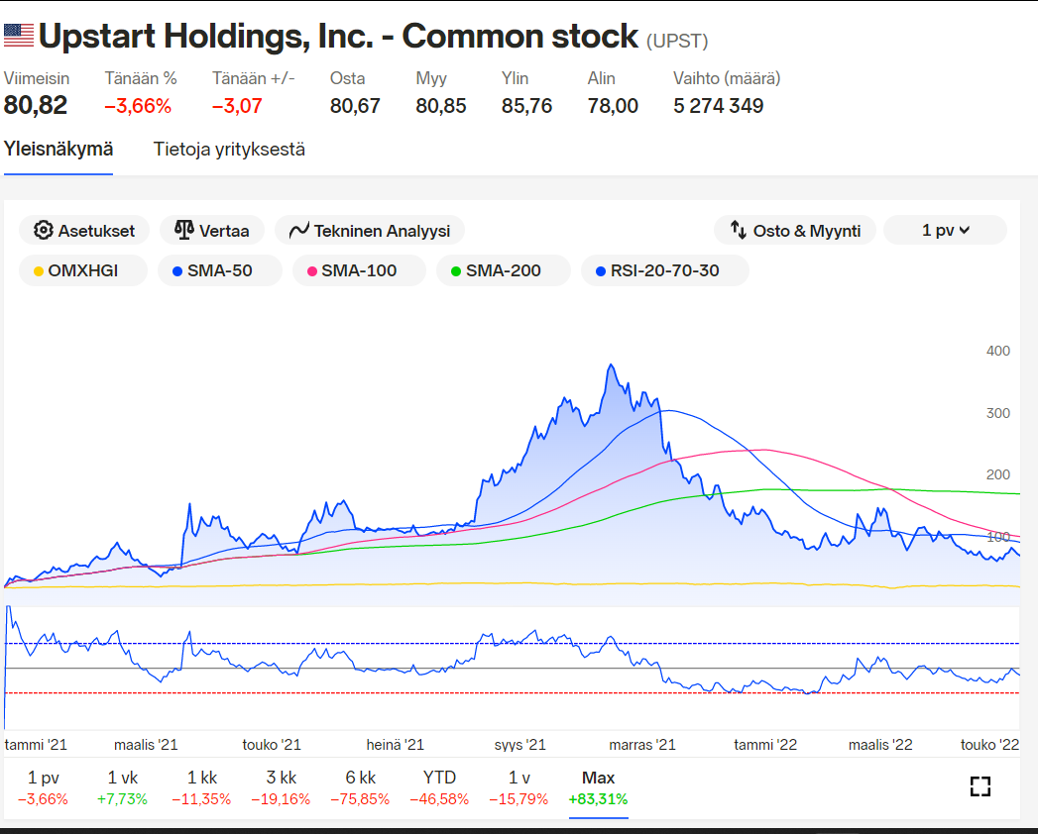Select the 1 pv time range
The image size is (1038, 834).
click(x=43, y=787)
